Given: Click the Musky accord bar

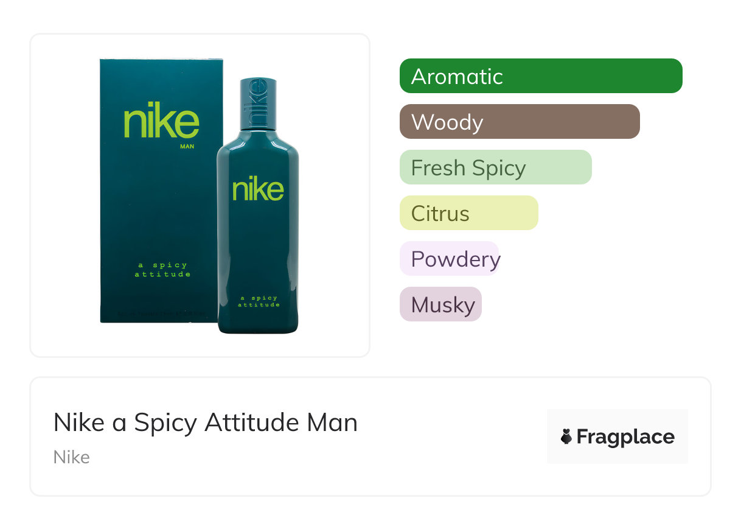Looking at the screenshot, I should point(440,304).
